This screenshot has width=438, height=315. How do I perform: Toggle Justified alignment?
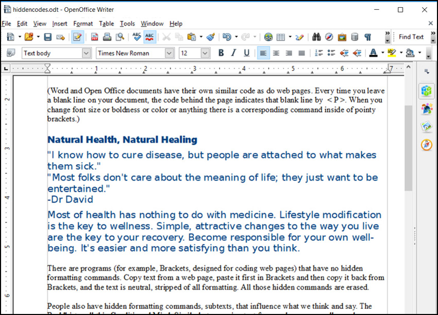point(301,52)
